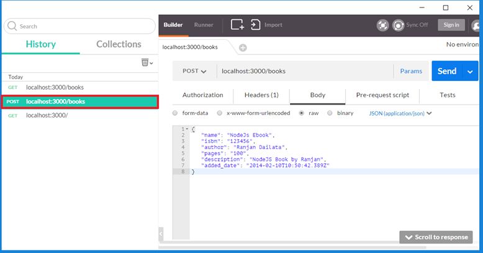Click the horizontal scrollbar at the bottom
The height and width of the screenshot is (253, 483).
click(x=292, y=247)
